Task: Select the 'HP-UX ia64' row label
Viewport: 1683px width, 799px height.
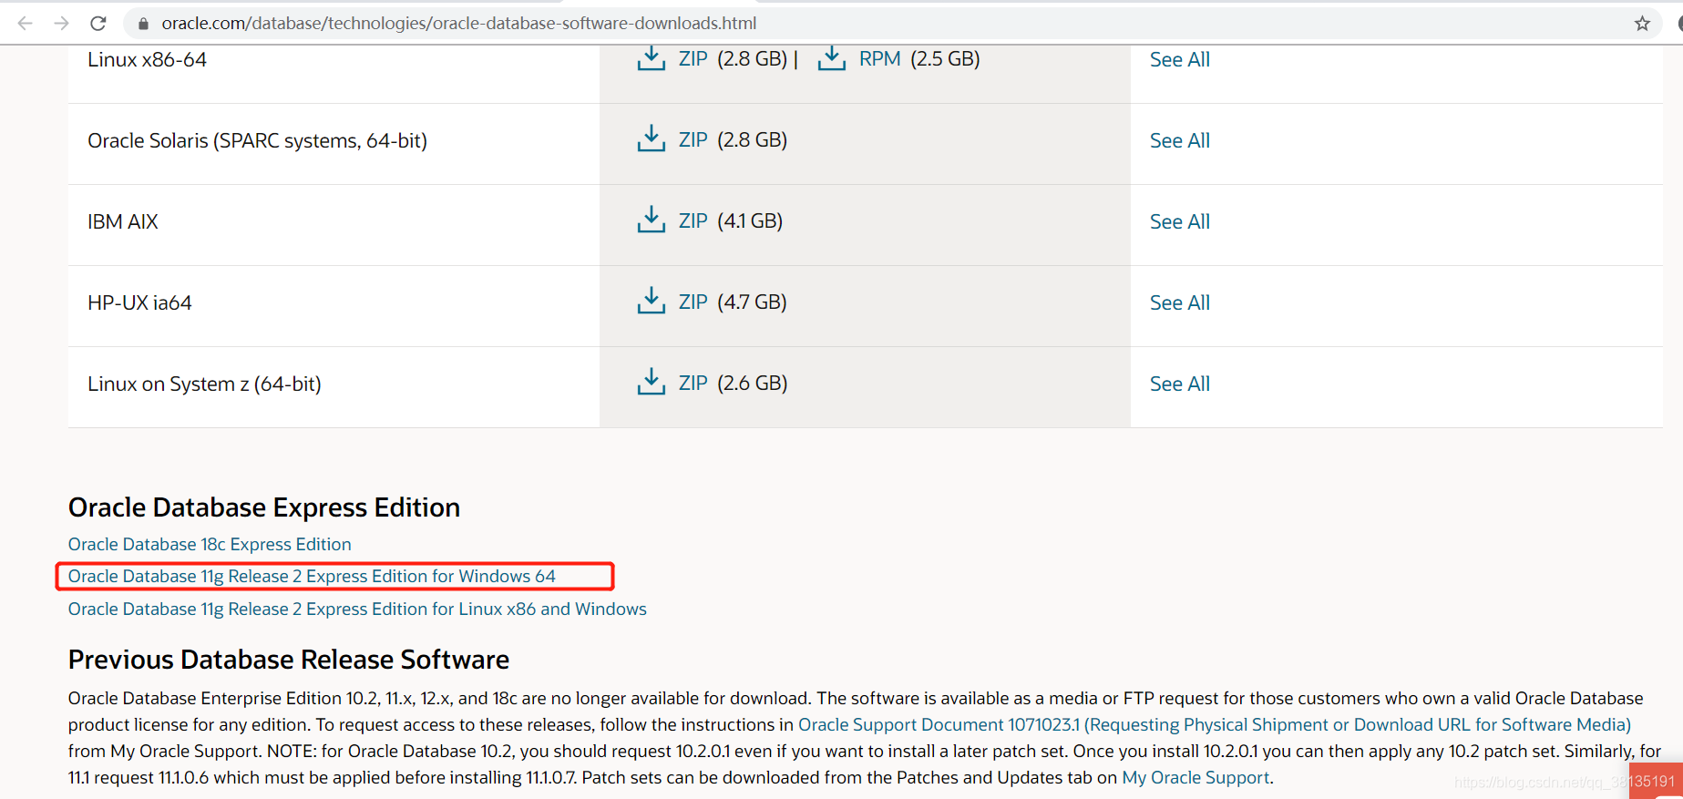Action: pyautogui.click(x=139, y=303)
